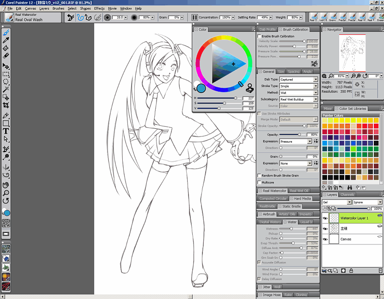
Task: Select the Magnifier tool in toolbox
Action: coord(6,193)
